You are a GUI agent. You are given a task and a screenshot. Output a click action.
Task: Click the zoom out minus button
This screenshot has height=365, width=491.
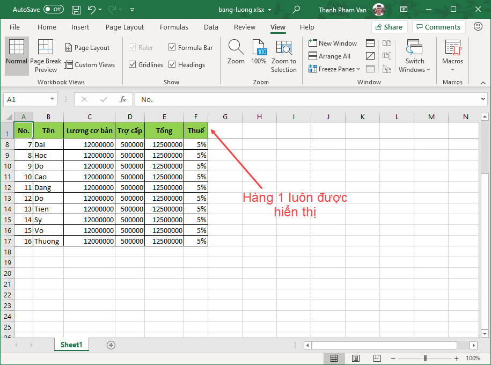pos(393,358)
